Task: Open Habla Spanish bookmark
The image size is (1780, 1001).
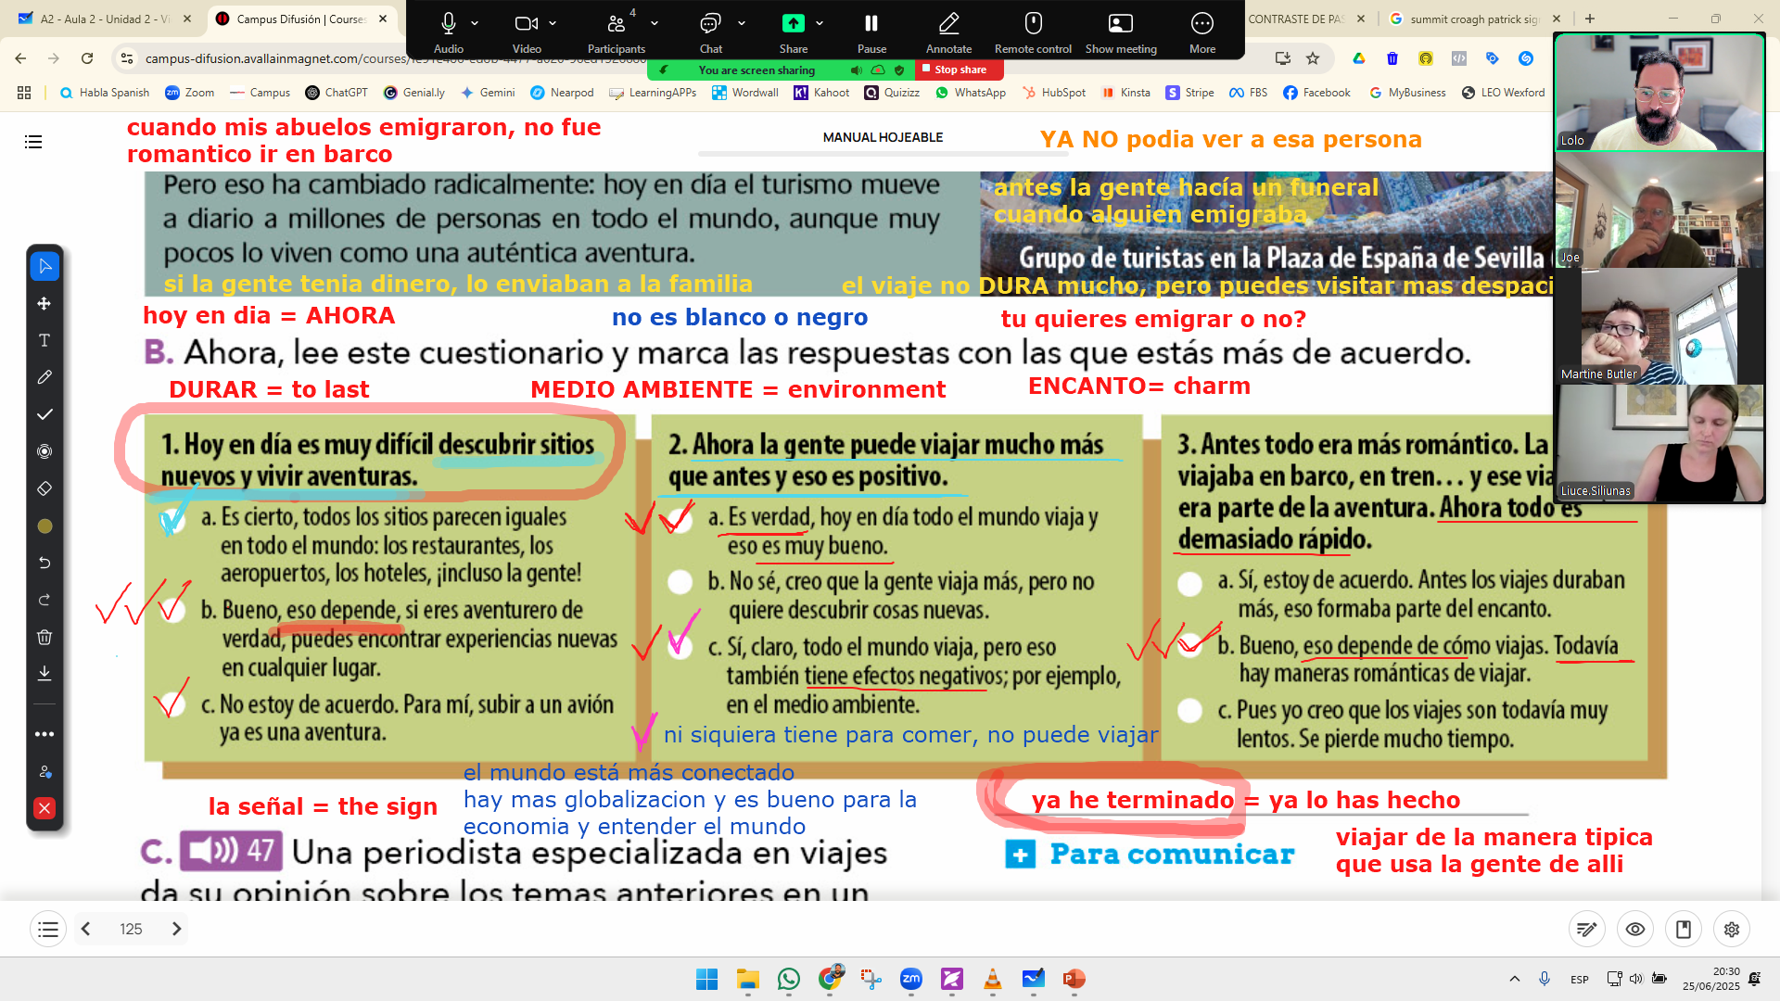Action: [x=104, y=93]
